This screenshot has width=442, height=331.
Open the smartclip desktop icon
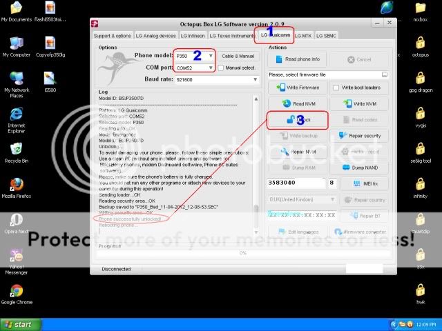(x=421, y=223)
